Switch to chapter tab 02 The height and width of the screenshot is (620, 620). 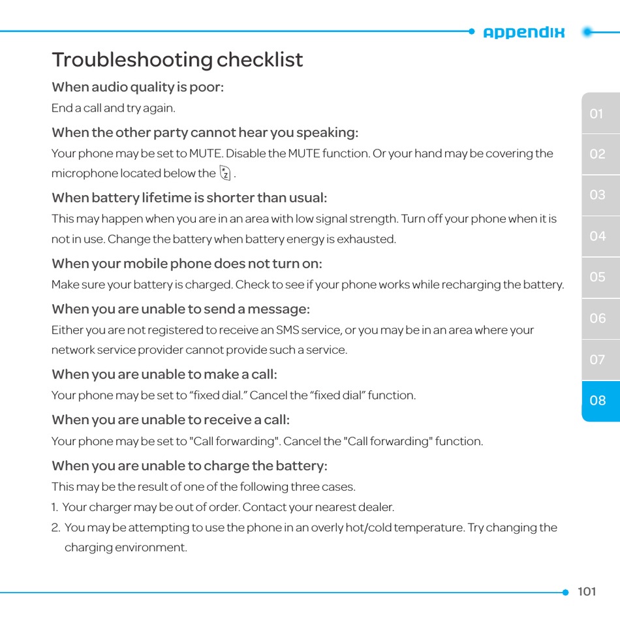pos(597,154)
